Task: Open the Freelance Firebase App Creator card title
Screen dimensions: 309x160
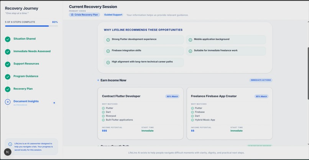Action: (x=214, y=96)
